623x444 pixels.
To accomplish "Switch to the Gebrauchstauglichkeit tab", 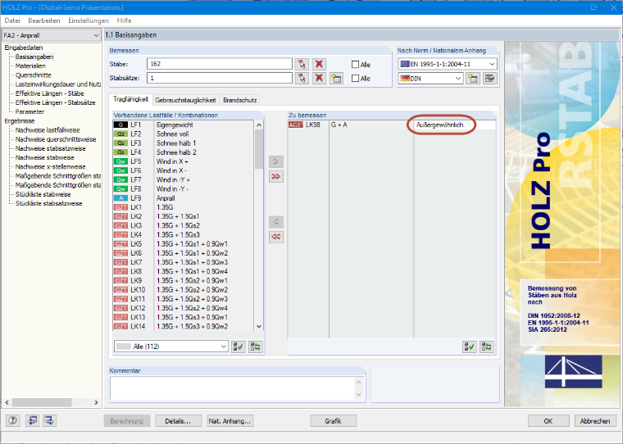I will click(x=185, y=100).
